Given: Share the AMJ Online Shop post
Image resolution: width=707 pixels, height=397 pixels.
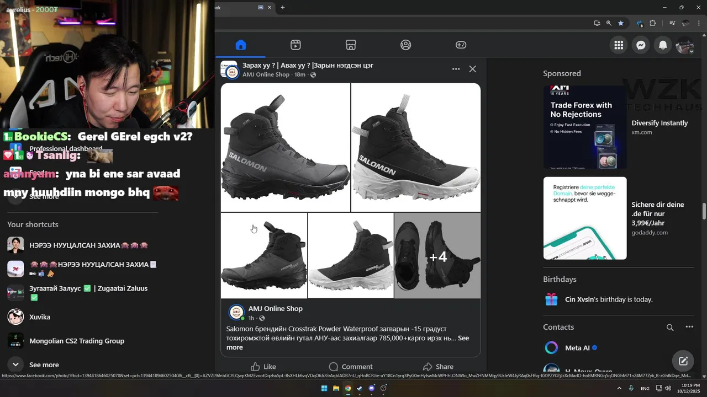Looking at the screenshot, I should [x=438, y=367].
